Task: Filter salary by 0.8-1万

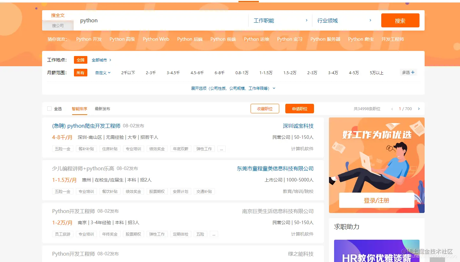Action: 242,73
